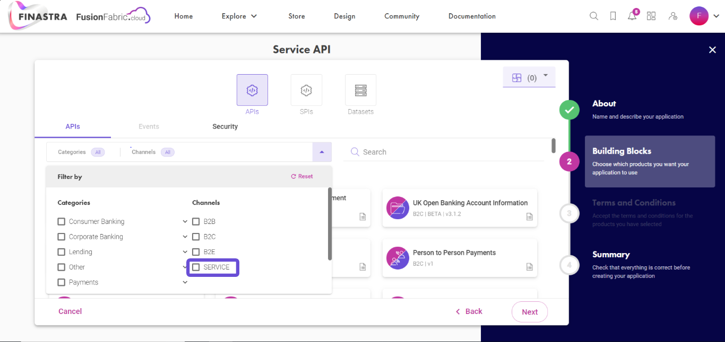Viewport: 725px width, 342px height.
Task: Open the search magnifier in top bar
Action: click(594, 16)
